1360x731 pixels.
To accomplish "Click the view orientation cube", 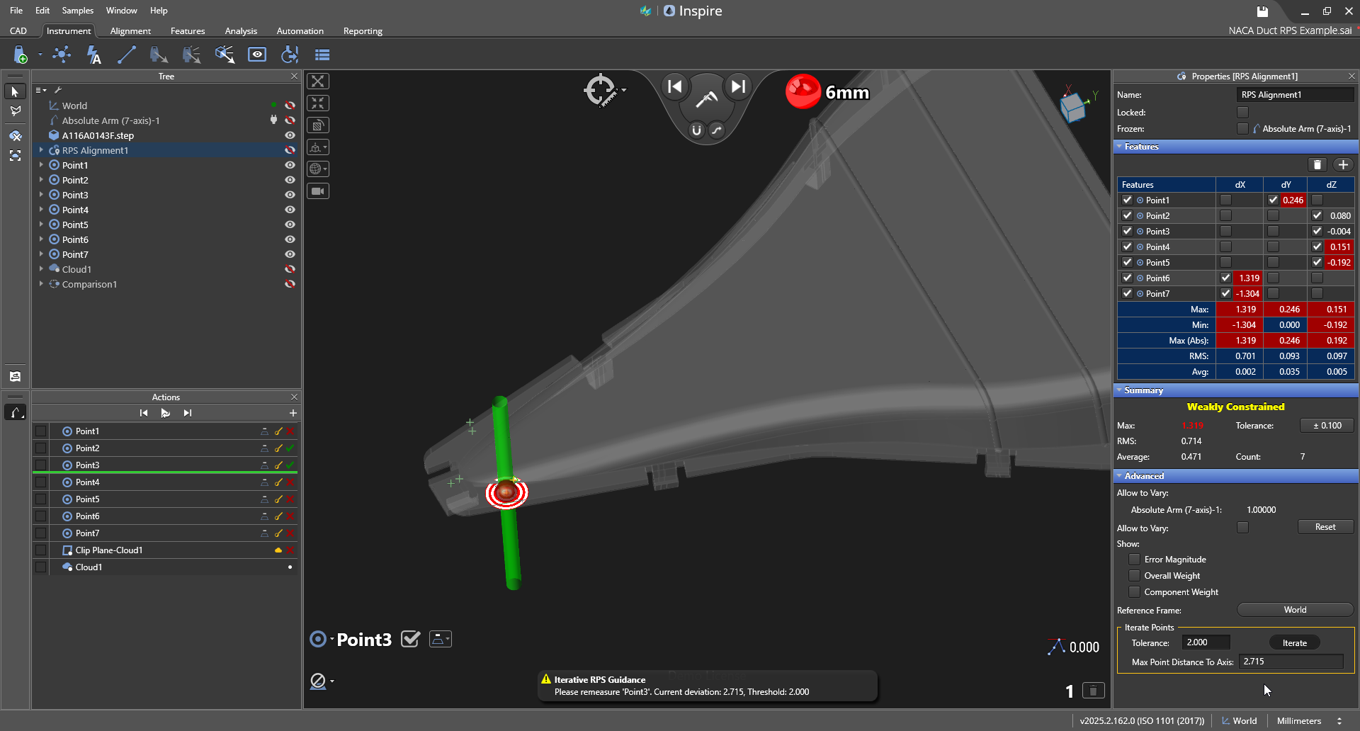I will point(1073,107).
